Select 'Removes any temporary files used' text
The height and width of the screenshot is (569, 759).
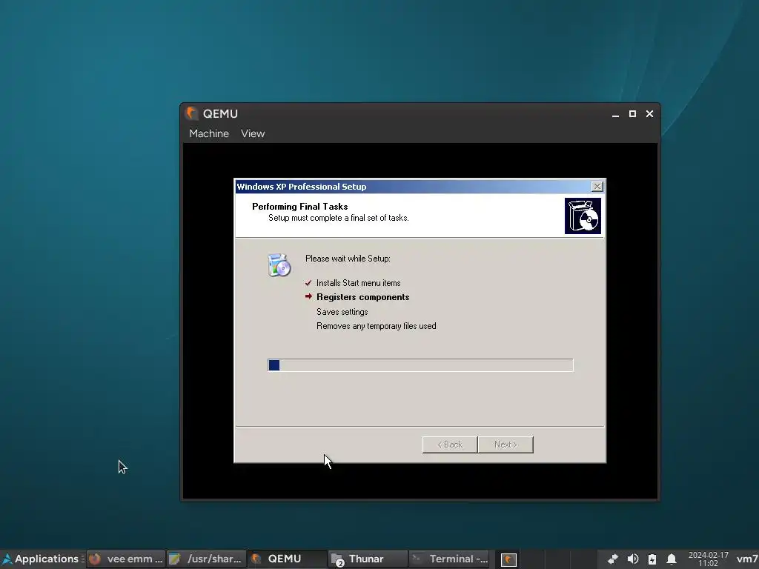click(376, 326)
